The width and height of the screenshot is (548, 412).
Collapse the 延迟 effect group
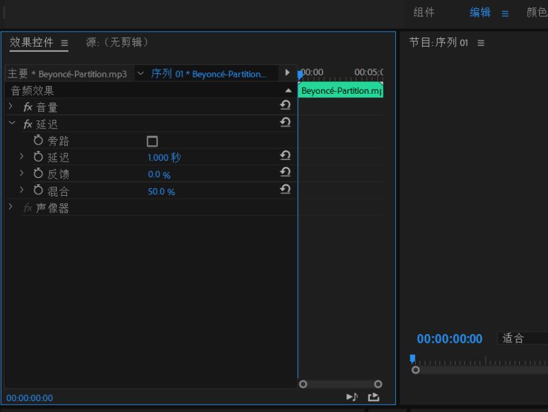click(x=11, y=123)
